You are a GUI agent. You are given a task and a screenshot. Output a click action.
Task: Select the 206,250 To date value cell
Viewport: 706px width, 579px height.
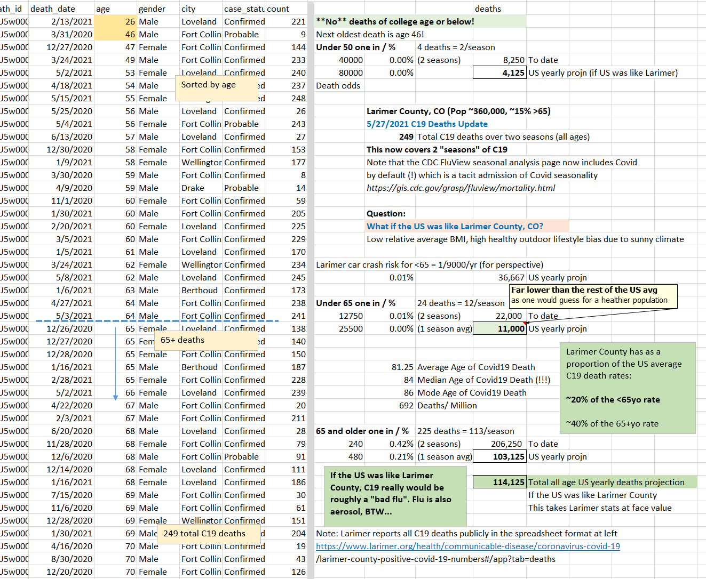(x=499, y=444)
